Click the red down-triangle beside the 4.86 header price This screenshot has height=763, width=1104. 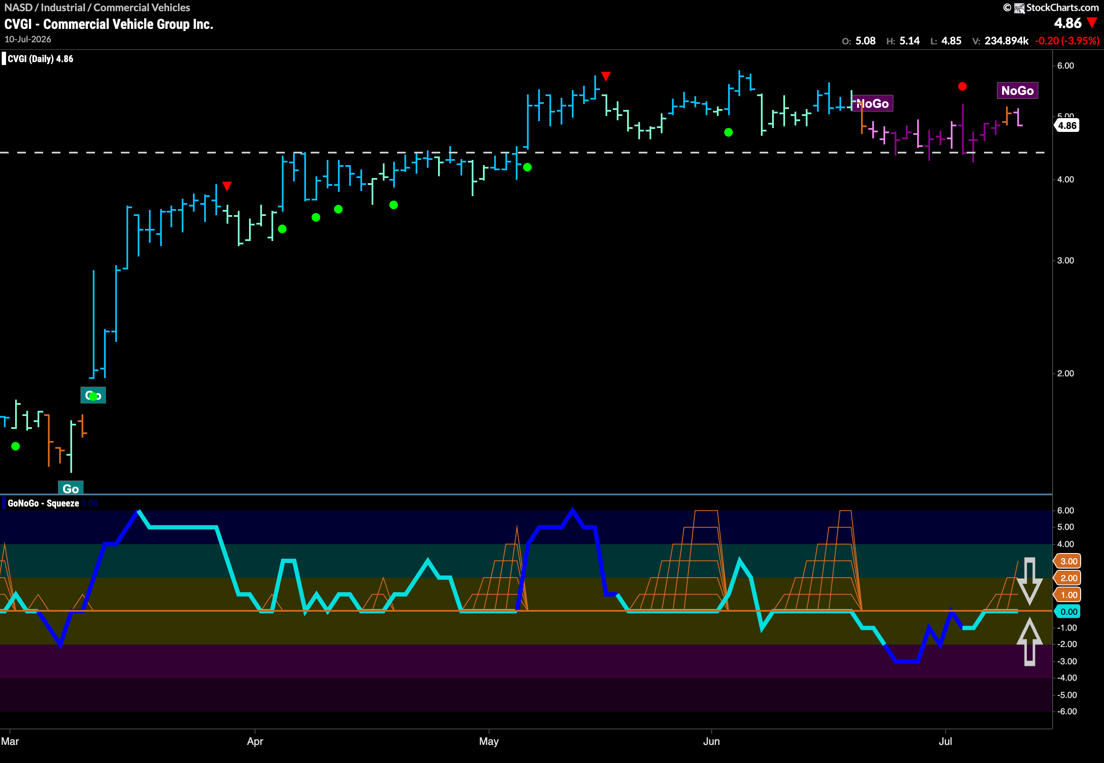click(x=1092, y=23)
